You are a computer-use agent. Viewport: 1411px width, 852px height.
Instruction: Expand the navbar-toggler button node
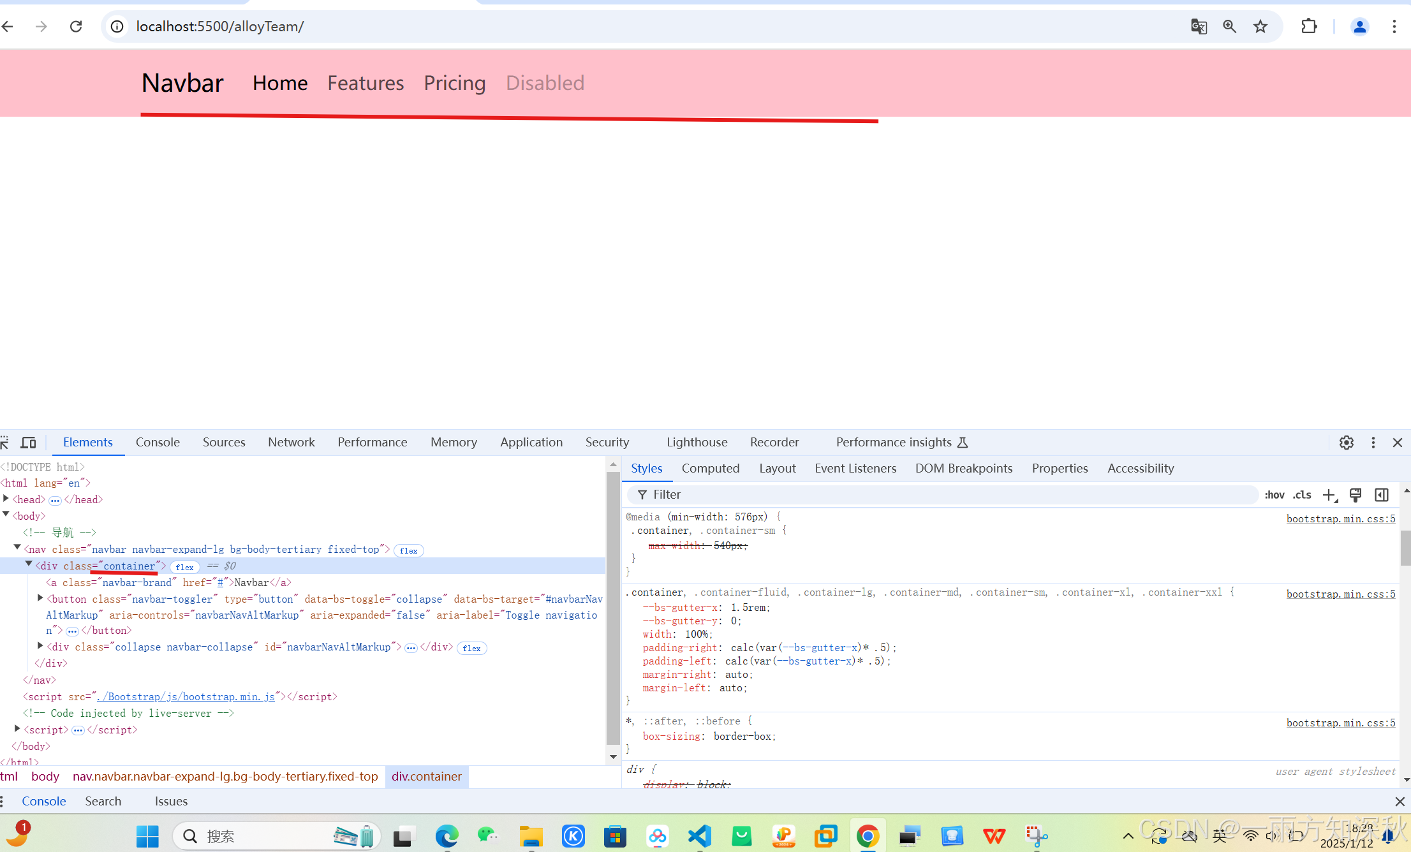click(41, 598)
